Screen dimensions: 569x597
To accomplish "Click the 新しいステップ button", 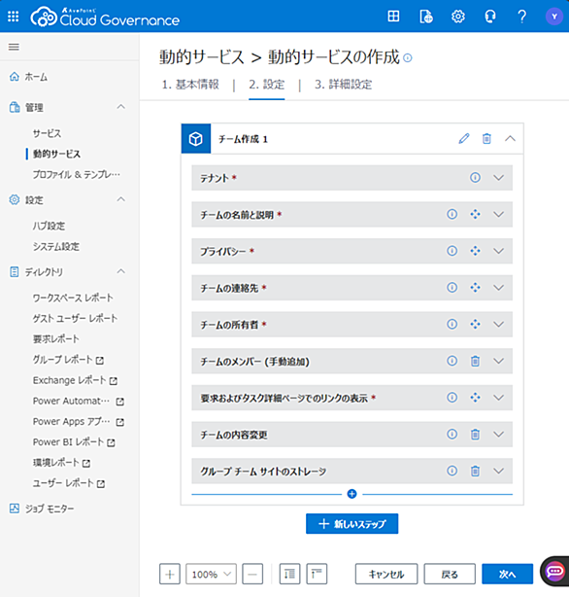I will pos(351,523).
